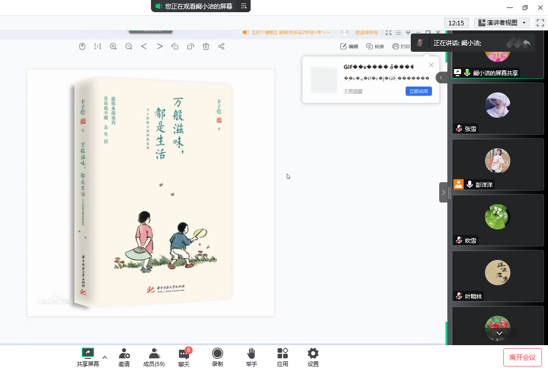Start 录制 recording

(218, 357)
